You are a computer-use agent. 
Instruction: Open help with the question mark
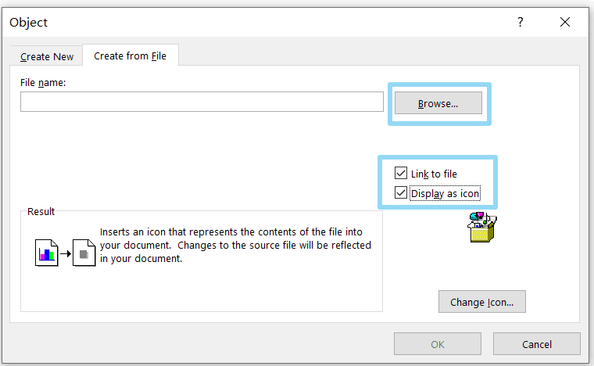[521, 22]
